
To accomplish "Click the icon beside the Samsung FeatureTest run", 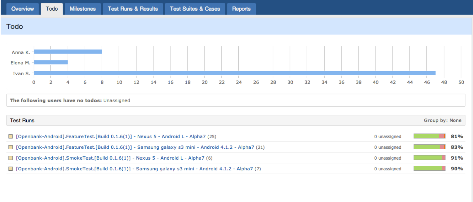I will coord(11,147).
